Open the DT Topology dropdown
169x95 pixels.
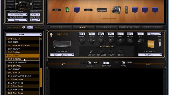point(106,63)
